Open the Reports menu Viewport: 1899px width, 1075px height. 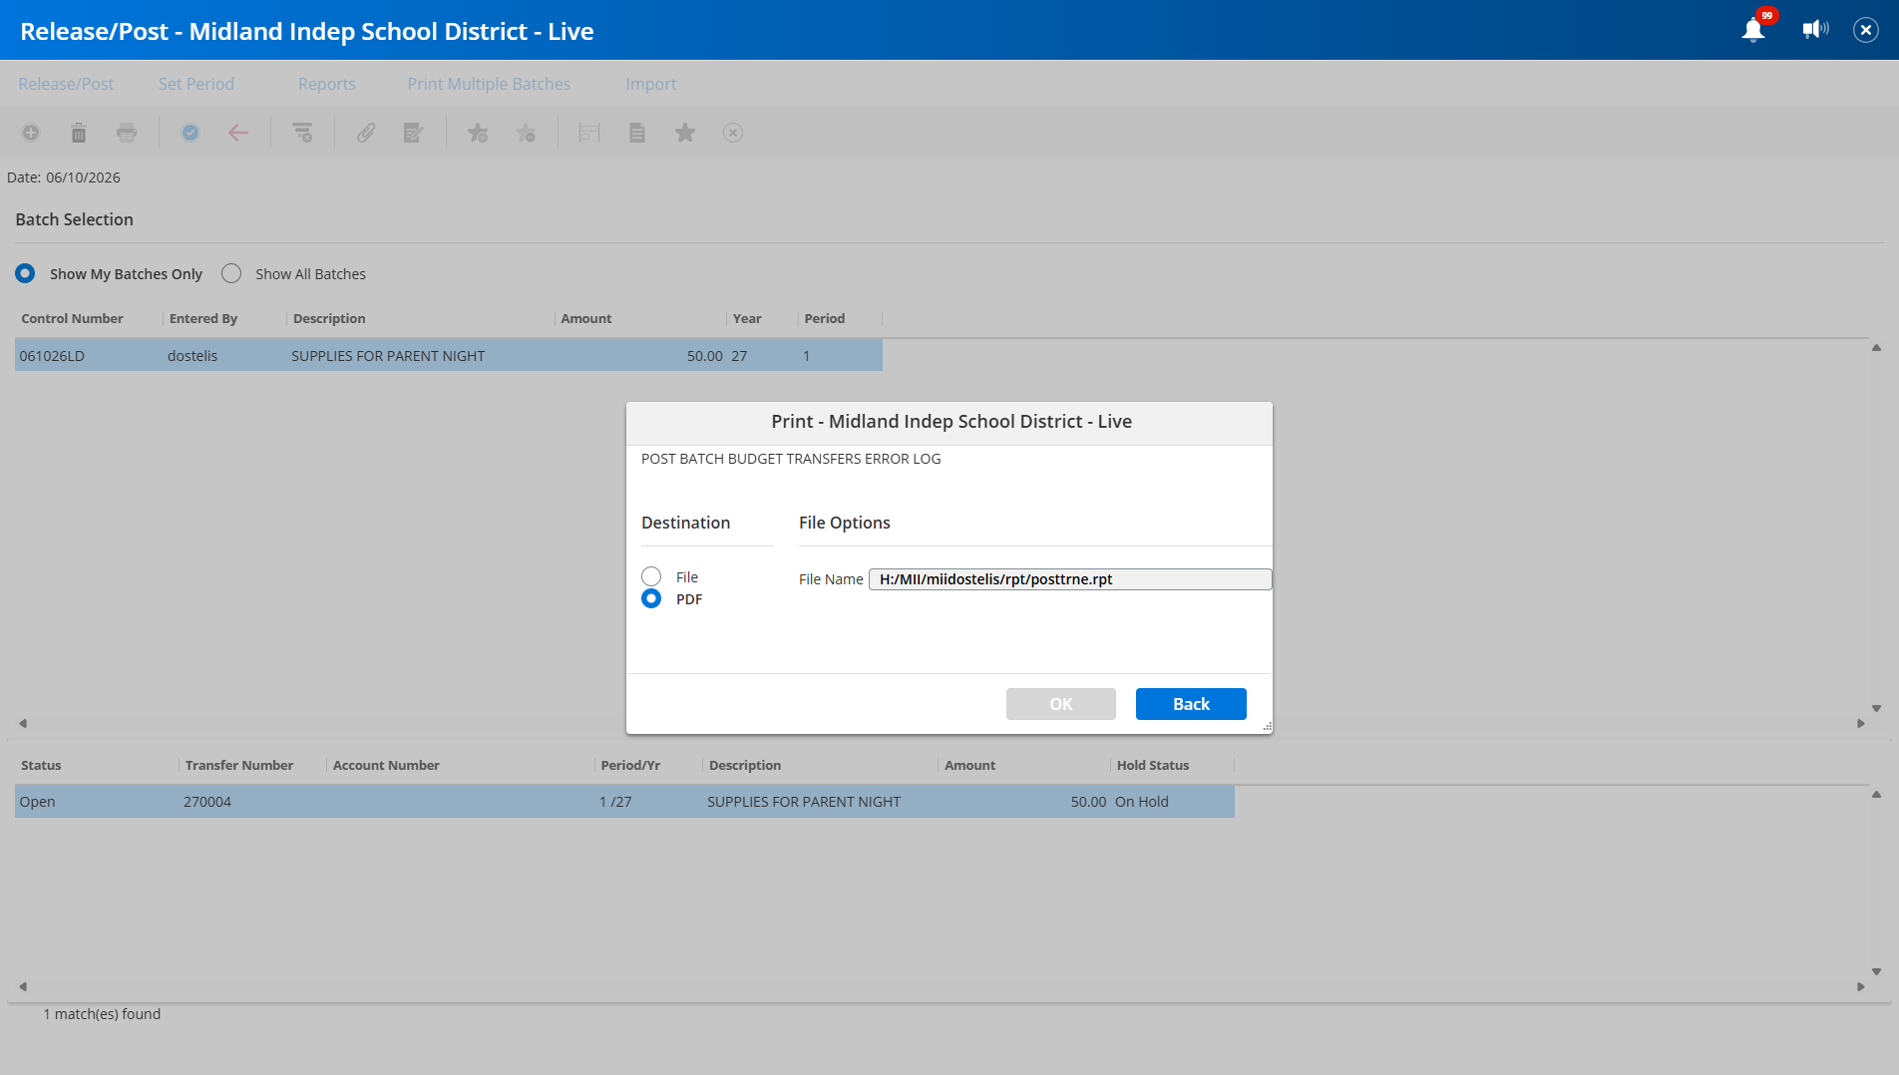point(327,84)
